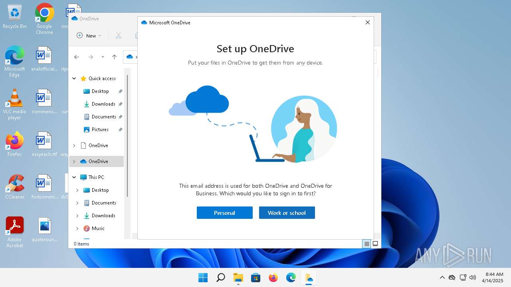Open Recycle Bin desktop icon
This screenshot has height=287, width=511.
click(15, 17)
